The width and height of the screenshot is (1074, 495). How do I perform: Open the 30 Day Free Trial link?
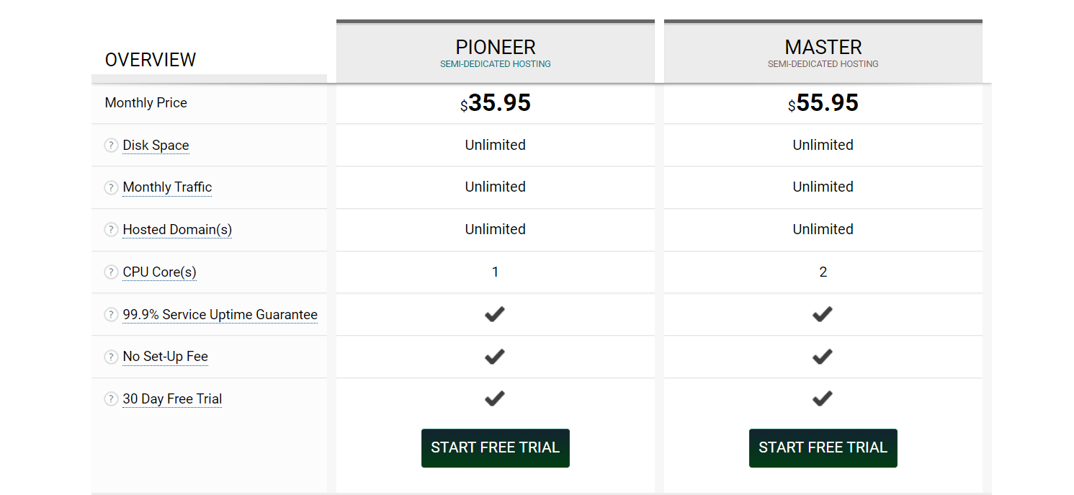pos(172,399)
